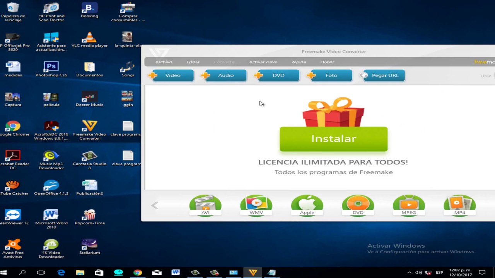495x278 pixels.
Task: Select the la-quinta-ola desktop file
Action: point(128,40)
